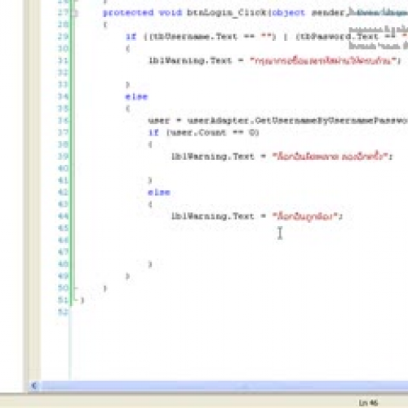Click the 'if' keyword on line 37
This screenshot has width=408, height=408.
(x=153, y=132)
